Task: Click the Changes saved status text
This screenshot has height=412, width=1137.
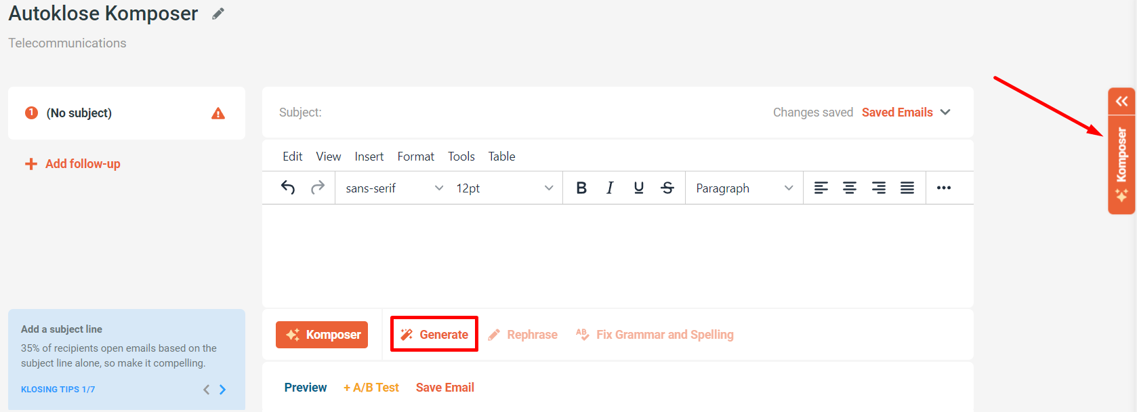Action: tap(813, 112)
